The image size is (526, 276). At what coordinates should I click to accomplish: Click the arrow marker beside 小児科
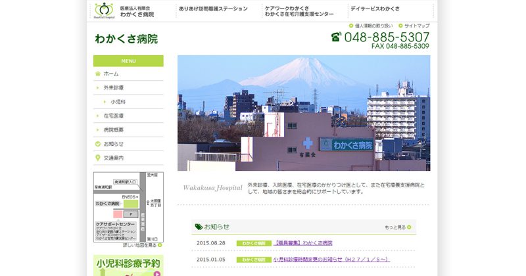coord(105,102)
